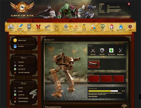The image size is (141, 108).
Task: Click the blue soul flame icon beside Seelen
Action: tap(15, 46)
